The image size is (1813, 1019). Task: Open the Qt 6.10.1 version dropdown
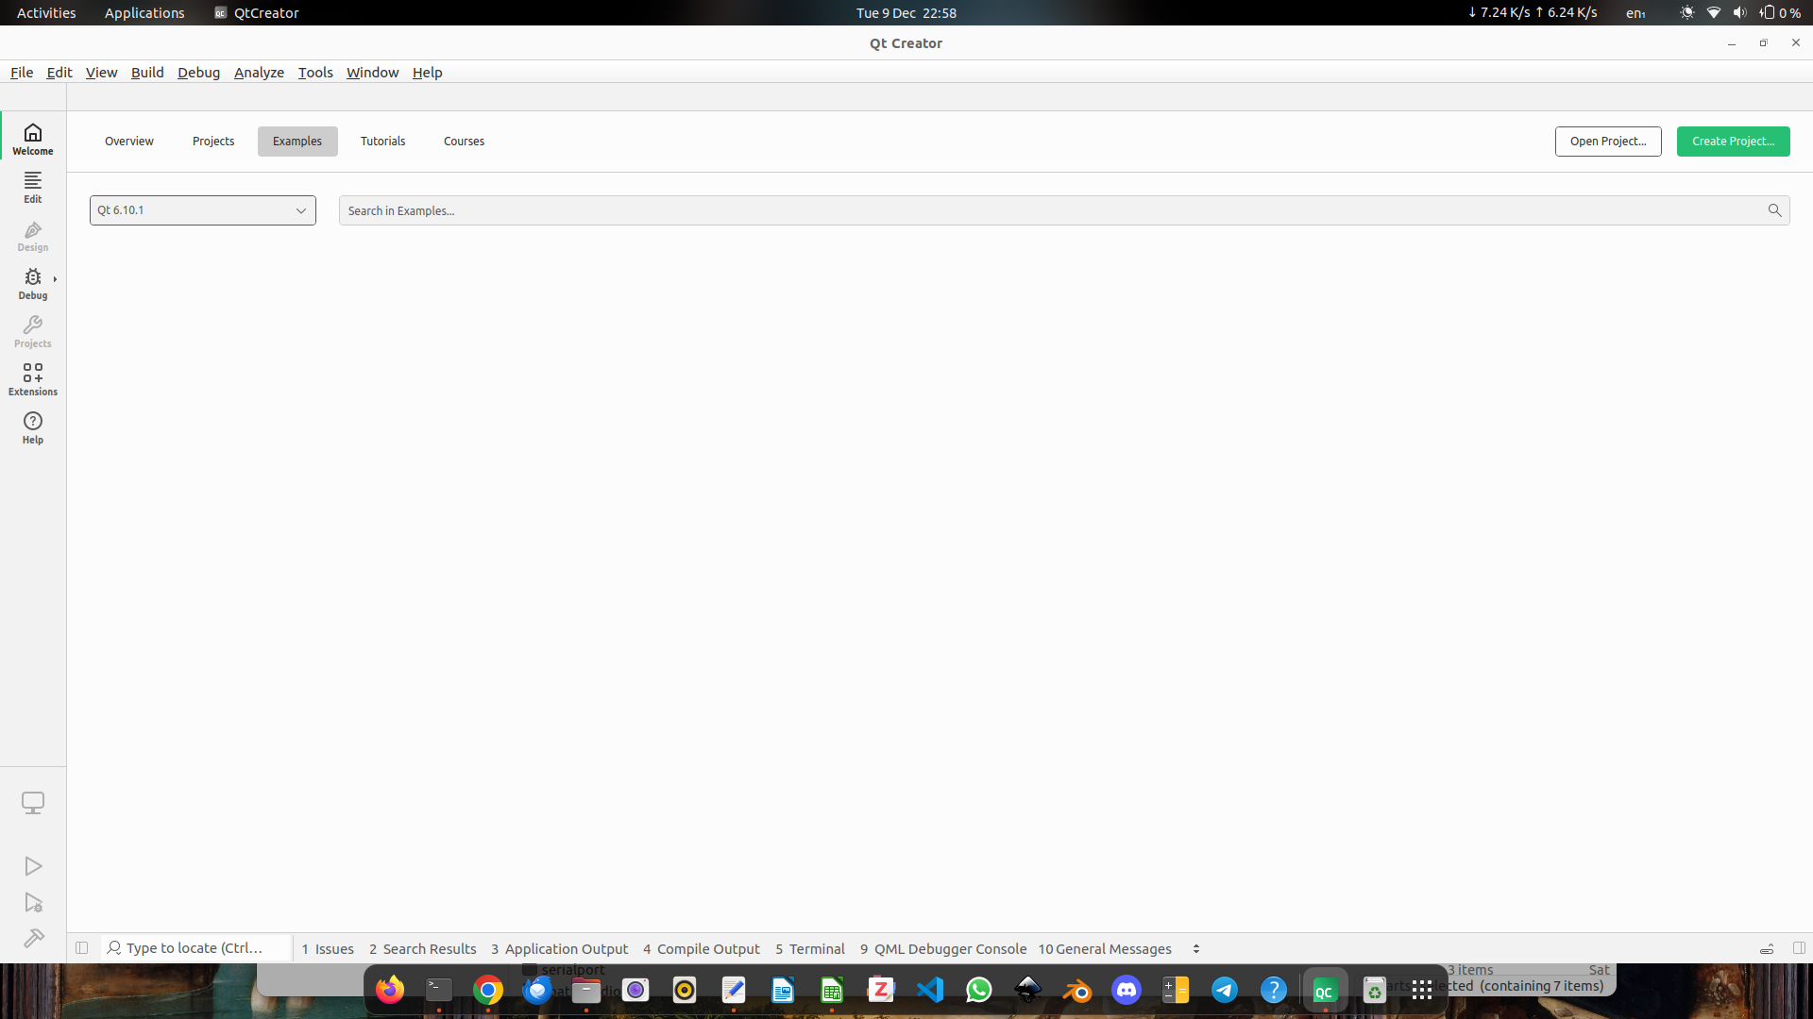point(203,210)
